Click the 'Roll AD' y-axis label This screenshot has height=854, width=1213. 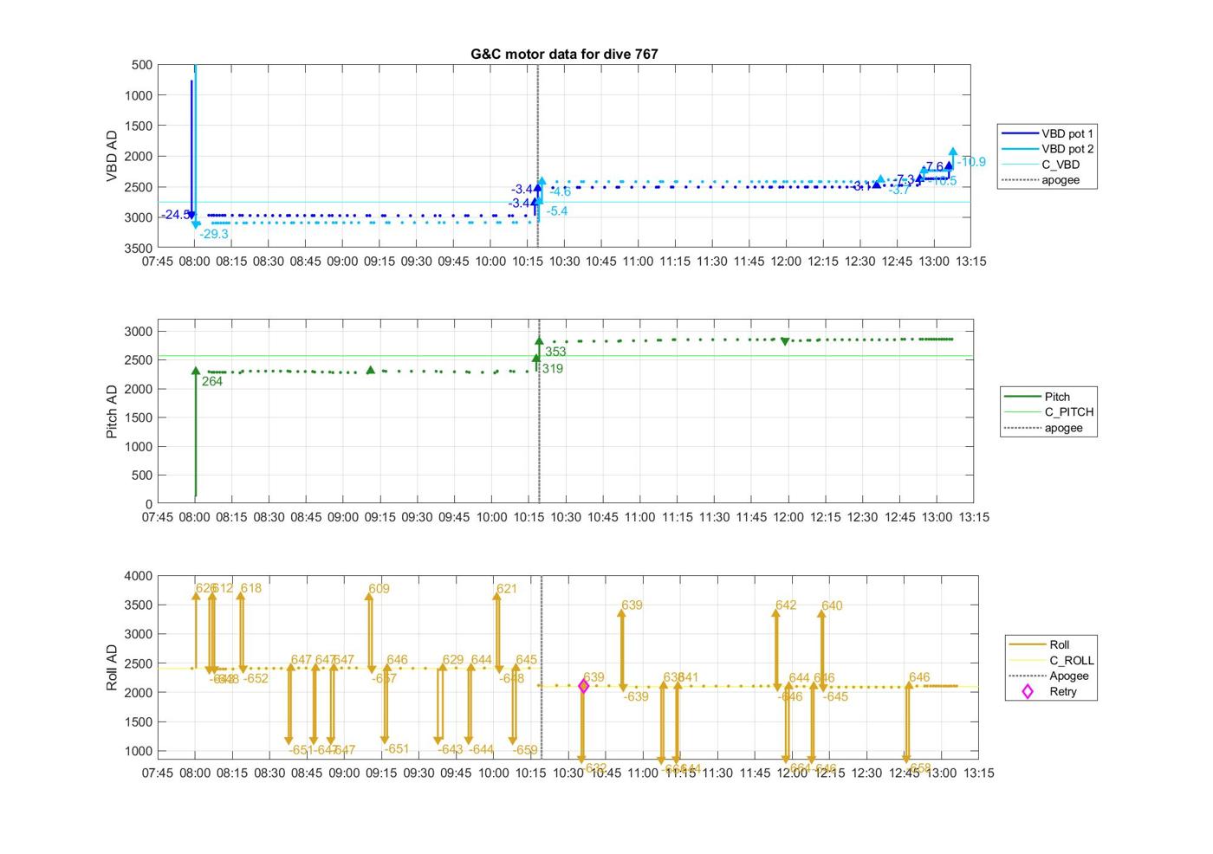[112, 667]
